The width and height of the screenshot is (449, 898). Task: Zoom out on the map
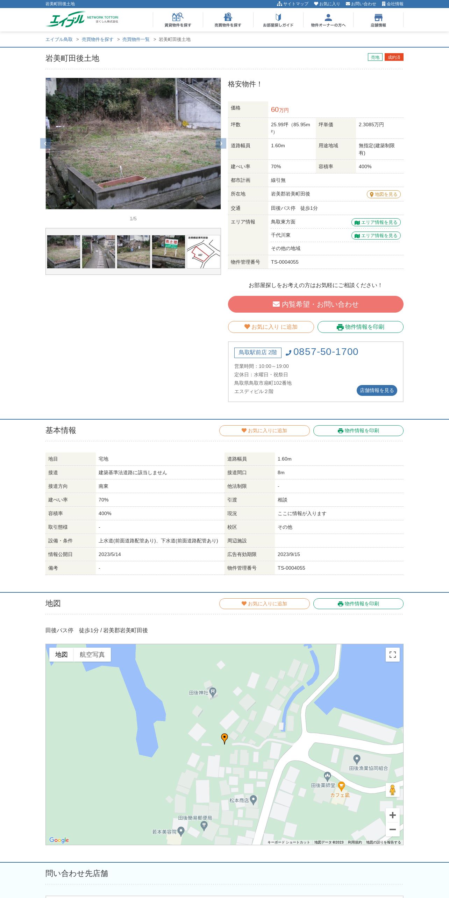pos(393,829)
